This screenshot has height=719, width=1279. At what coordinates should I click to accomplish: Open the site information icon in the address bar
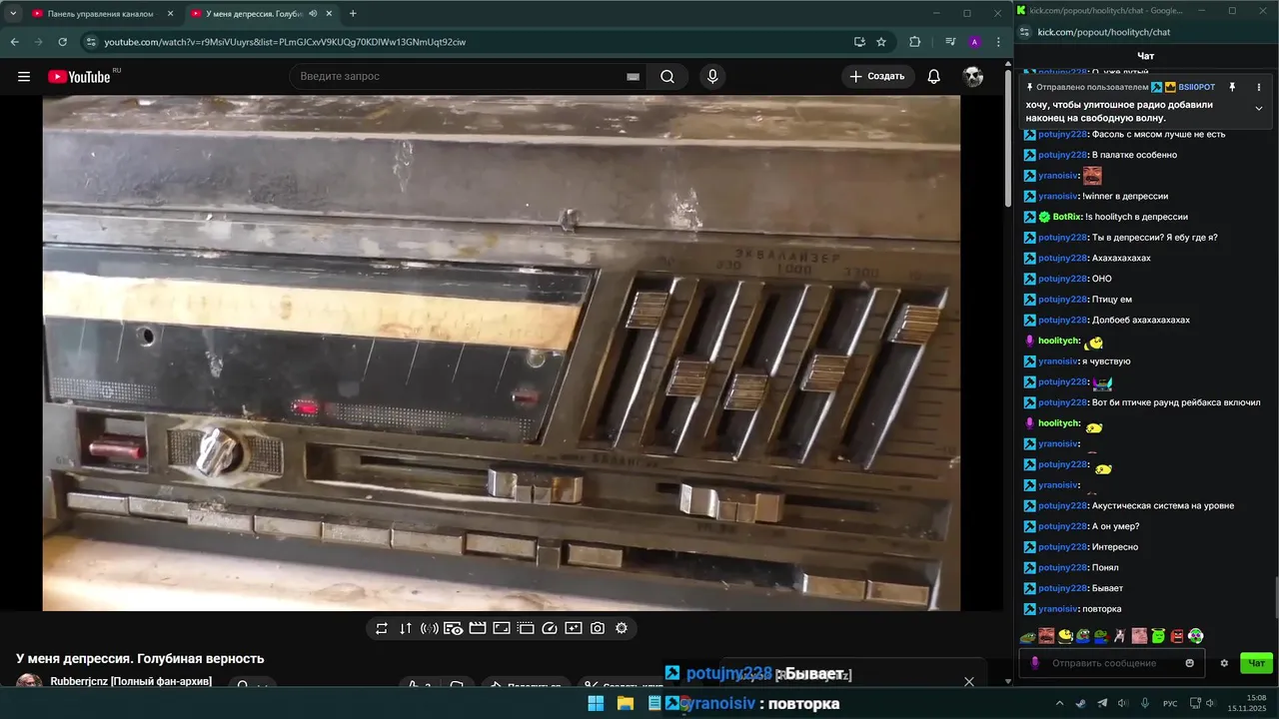91,42
